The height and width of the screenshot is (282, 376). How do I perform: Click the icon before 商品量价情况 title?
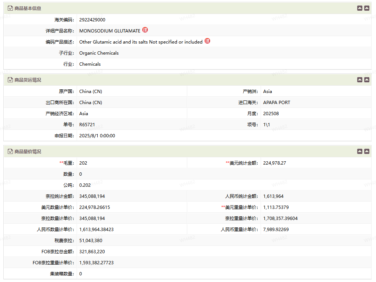(x=10, y=151)
